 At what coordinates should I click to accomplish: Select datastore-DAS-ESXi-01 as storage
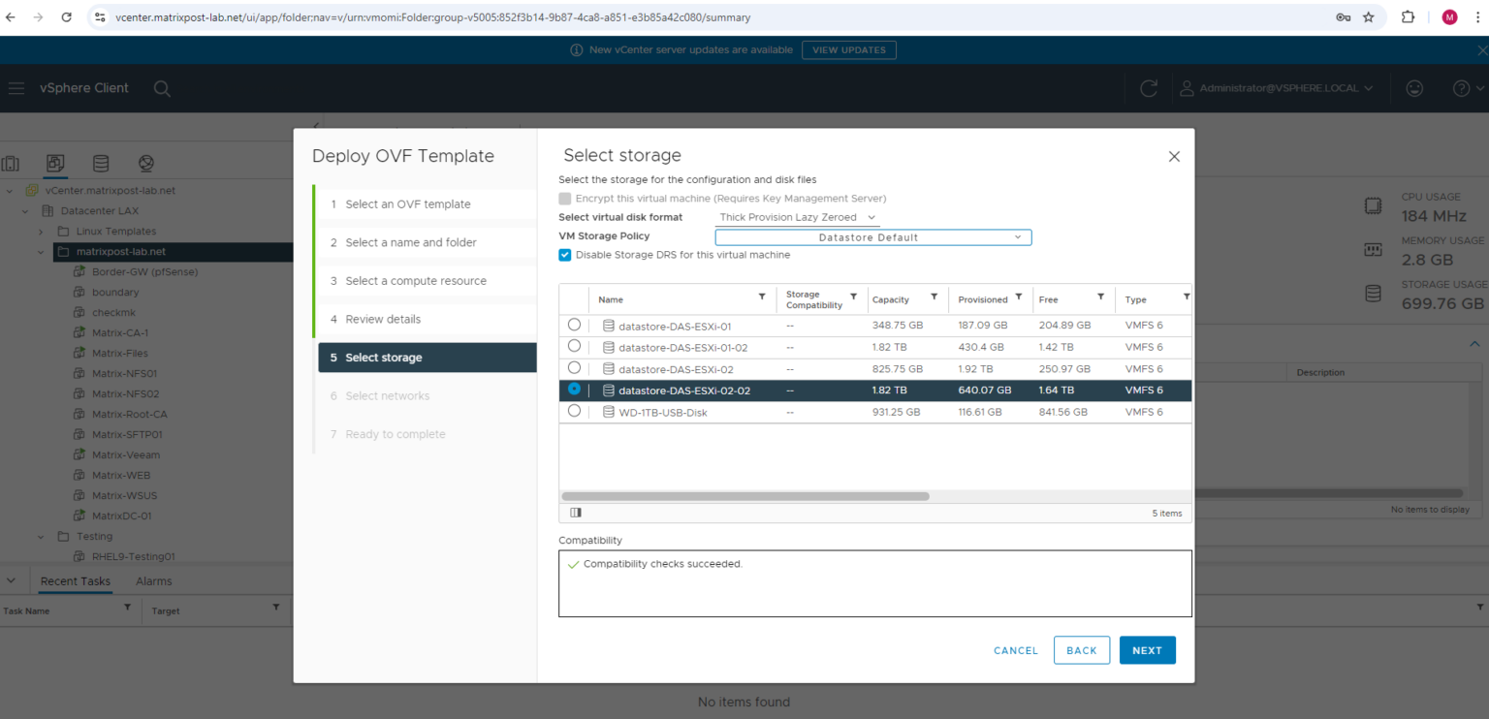(x=574, y=326)
